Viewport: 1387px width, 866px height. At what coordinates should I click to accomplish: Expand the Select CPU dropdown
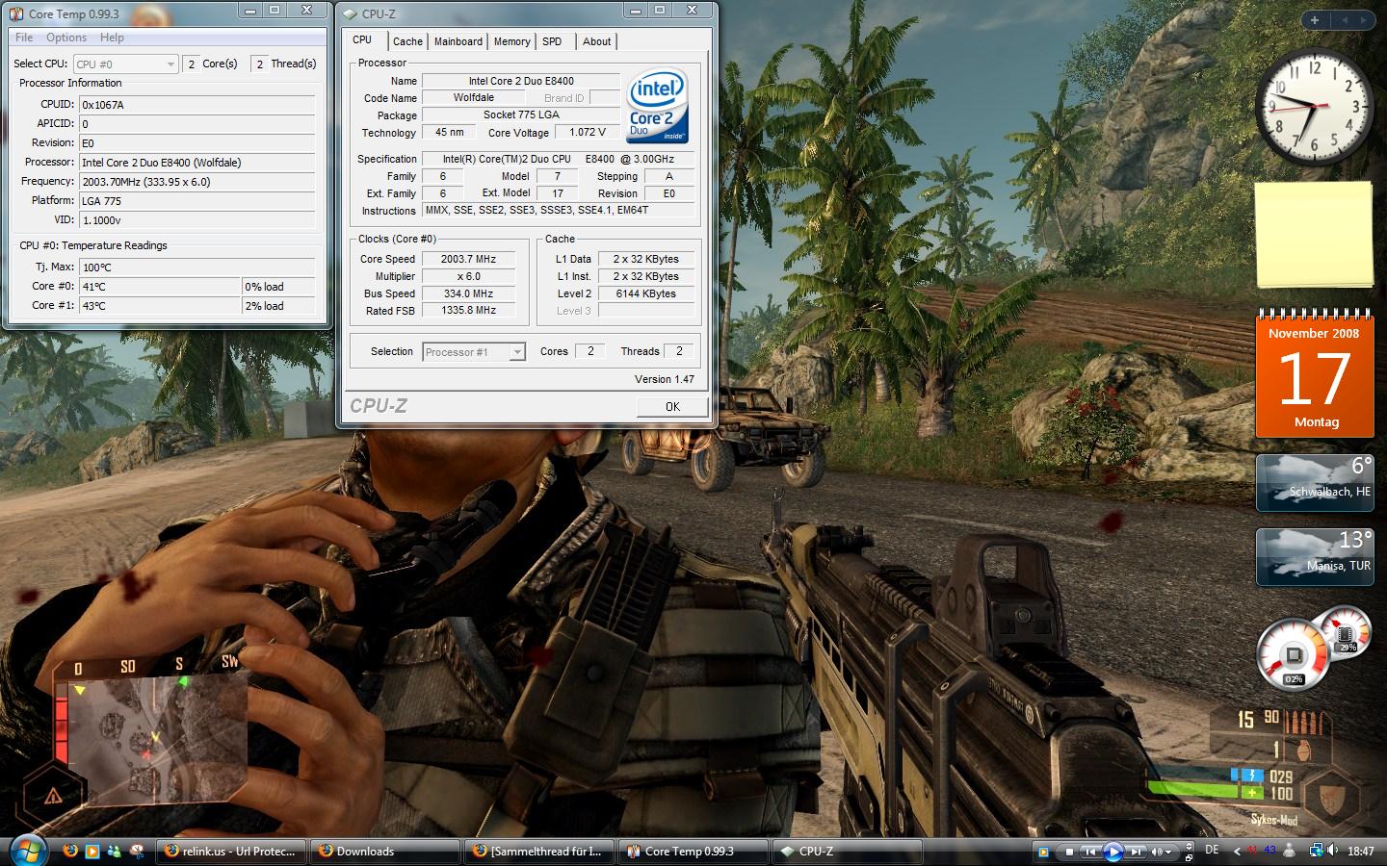point(170,64)
